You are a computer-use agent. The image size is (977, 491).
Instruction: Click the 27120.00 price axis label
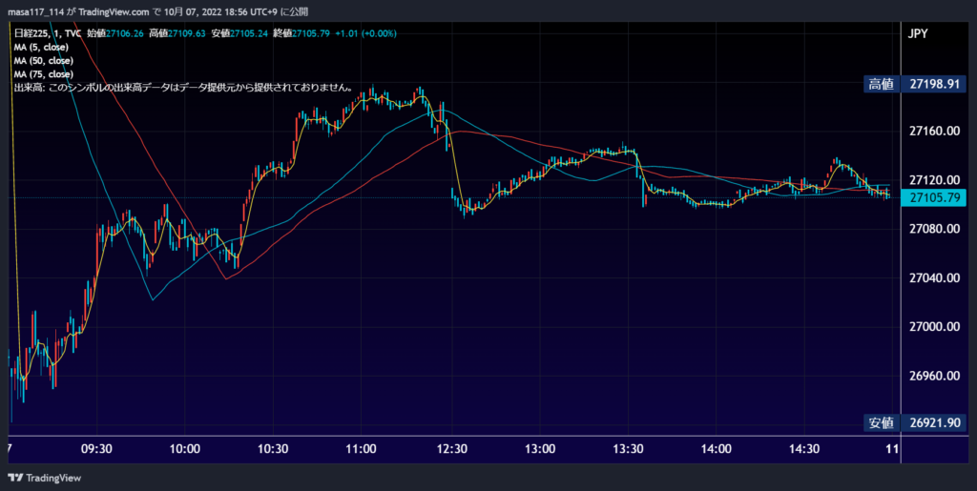[x=934, y=180]
